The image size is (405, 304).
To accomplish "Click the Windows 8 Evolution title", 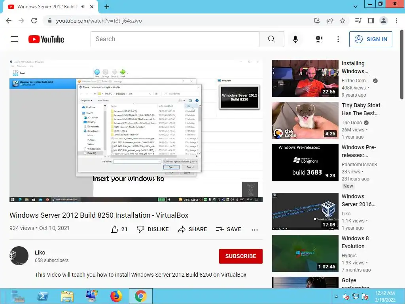I will click(x=355, y=242).
